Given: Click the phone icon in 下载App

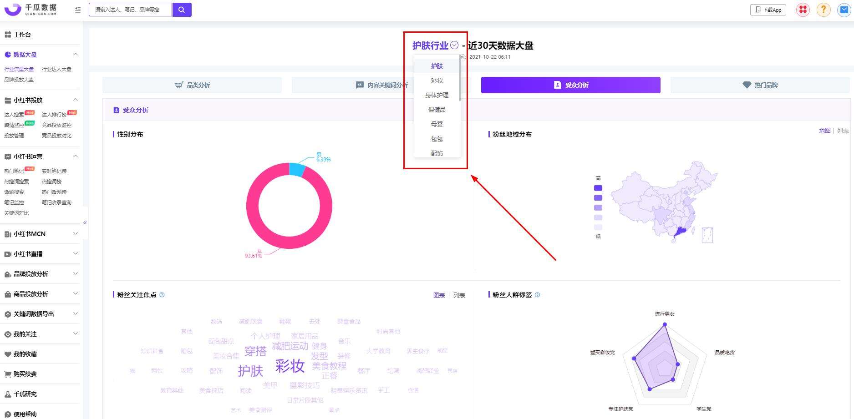Looking at the screenshot, I should point(758,10).
